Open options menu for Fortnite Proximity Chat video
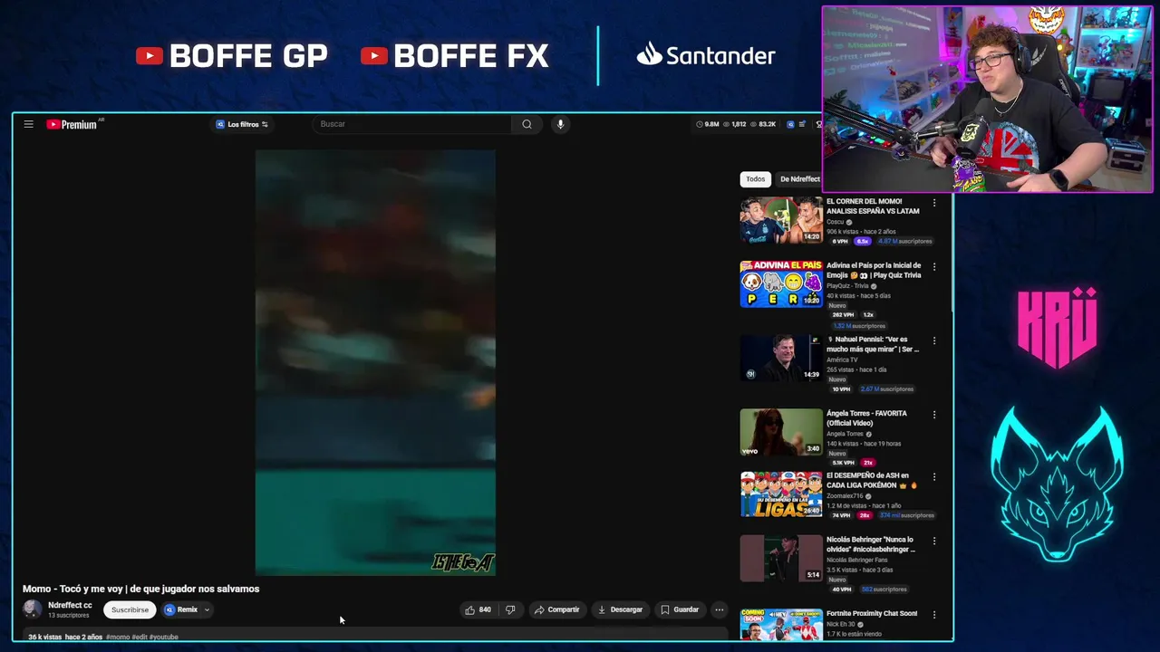The height and width of the screenshot is (652, 1160). (x=934, y=614)
